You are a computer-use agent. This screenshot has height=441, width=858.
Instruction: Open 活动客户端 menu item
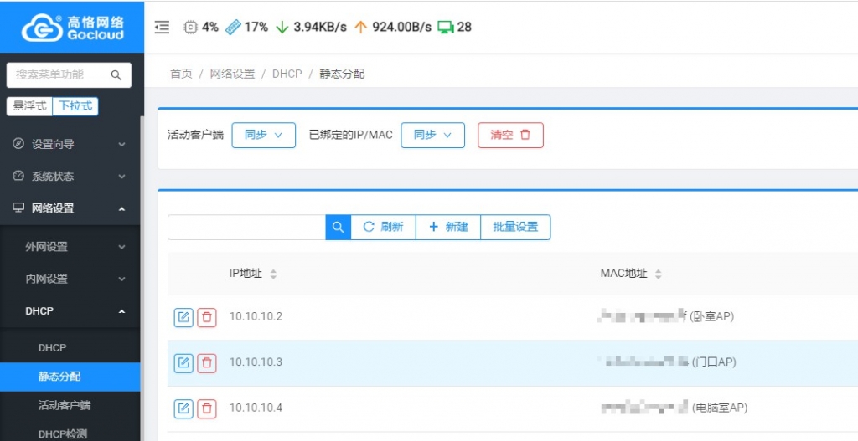coord(70,406)
